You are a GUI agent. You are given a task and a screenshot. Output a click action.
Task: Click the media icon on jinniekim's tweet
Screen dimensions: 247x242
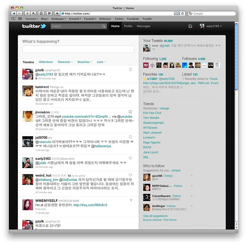click(130, 112)
